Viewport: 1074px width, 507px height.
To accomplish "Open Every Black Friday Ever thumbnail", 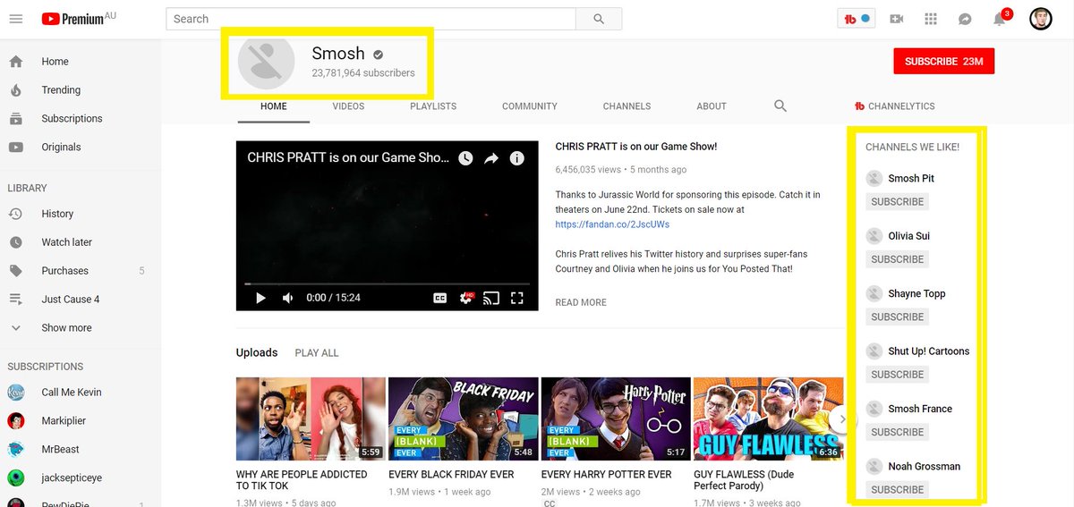I will [464, 418].
